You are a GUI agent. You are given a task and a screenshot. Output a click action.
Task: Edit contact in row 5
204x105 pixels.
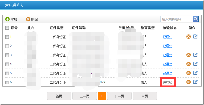click(x=195, y=73)
